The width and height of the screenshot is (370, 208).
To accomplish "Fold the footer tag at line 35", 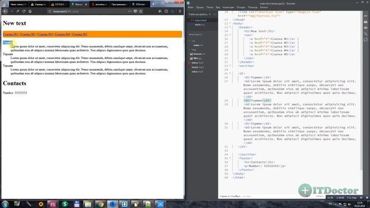I will pos(230,158).
